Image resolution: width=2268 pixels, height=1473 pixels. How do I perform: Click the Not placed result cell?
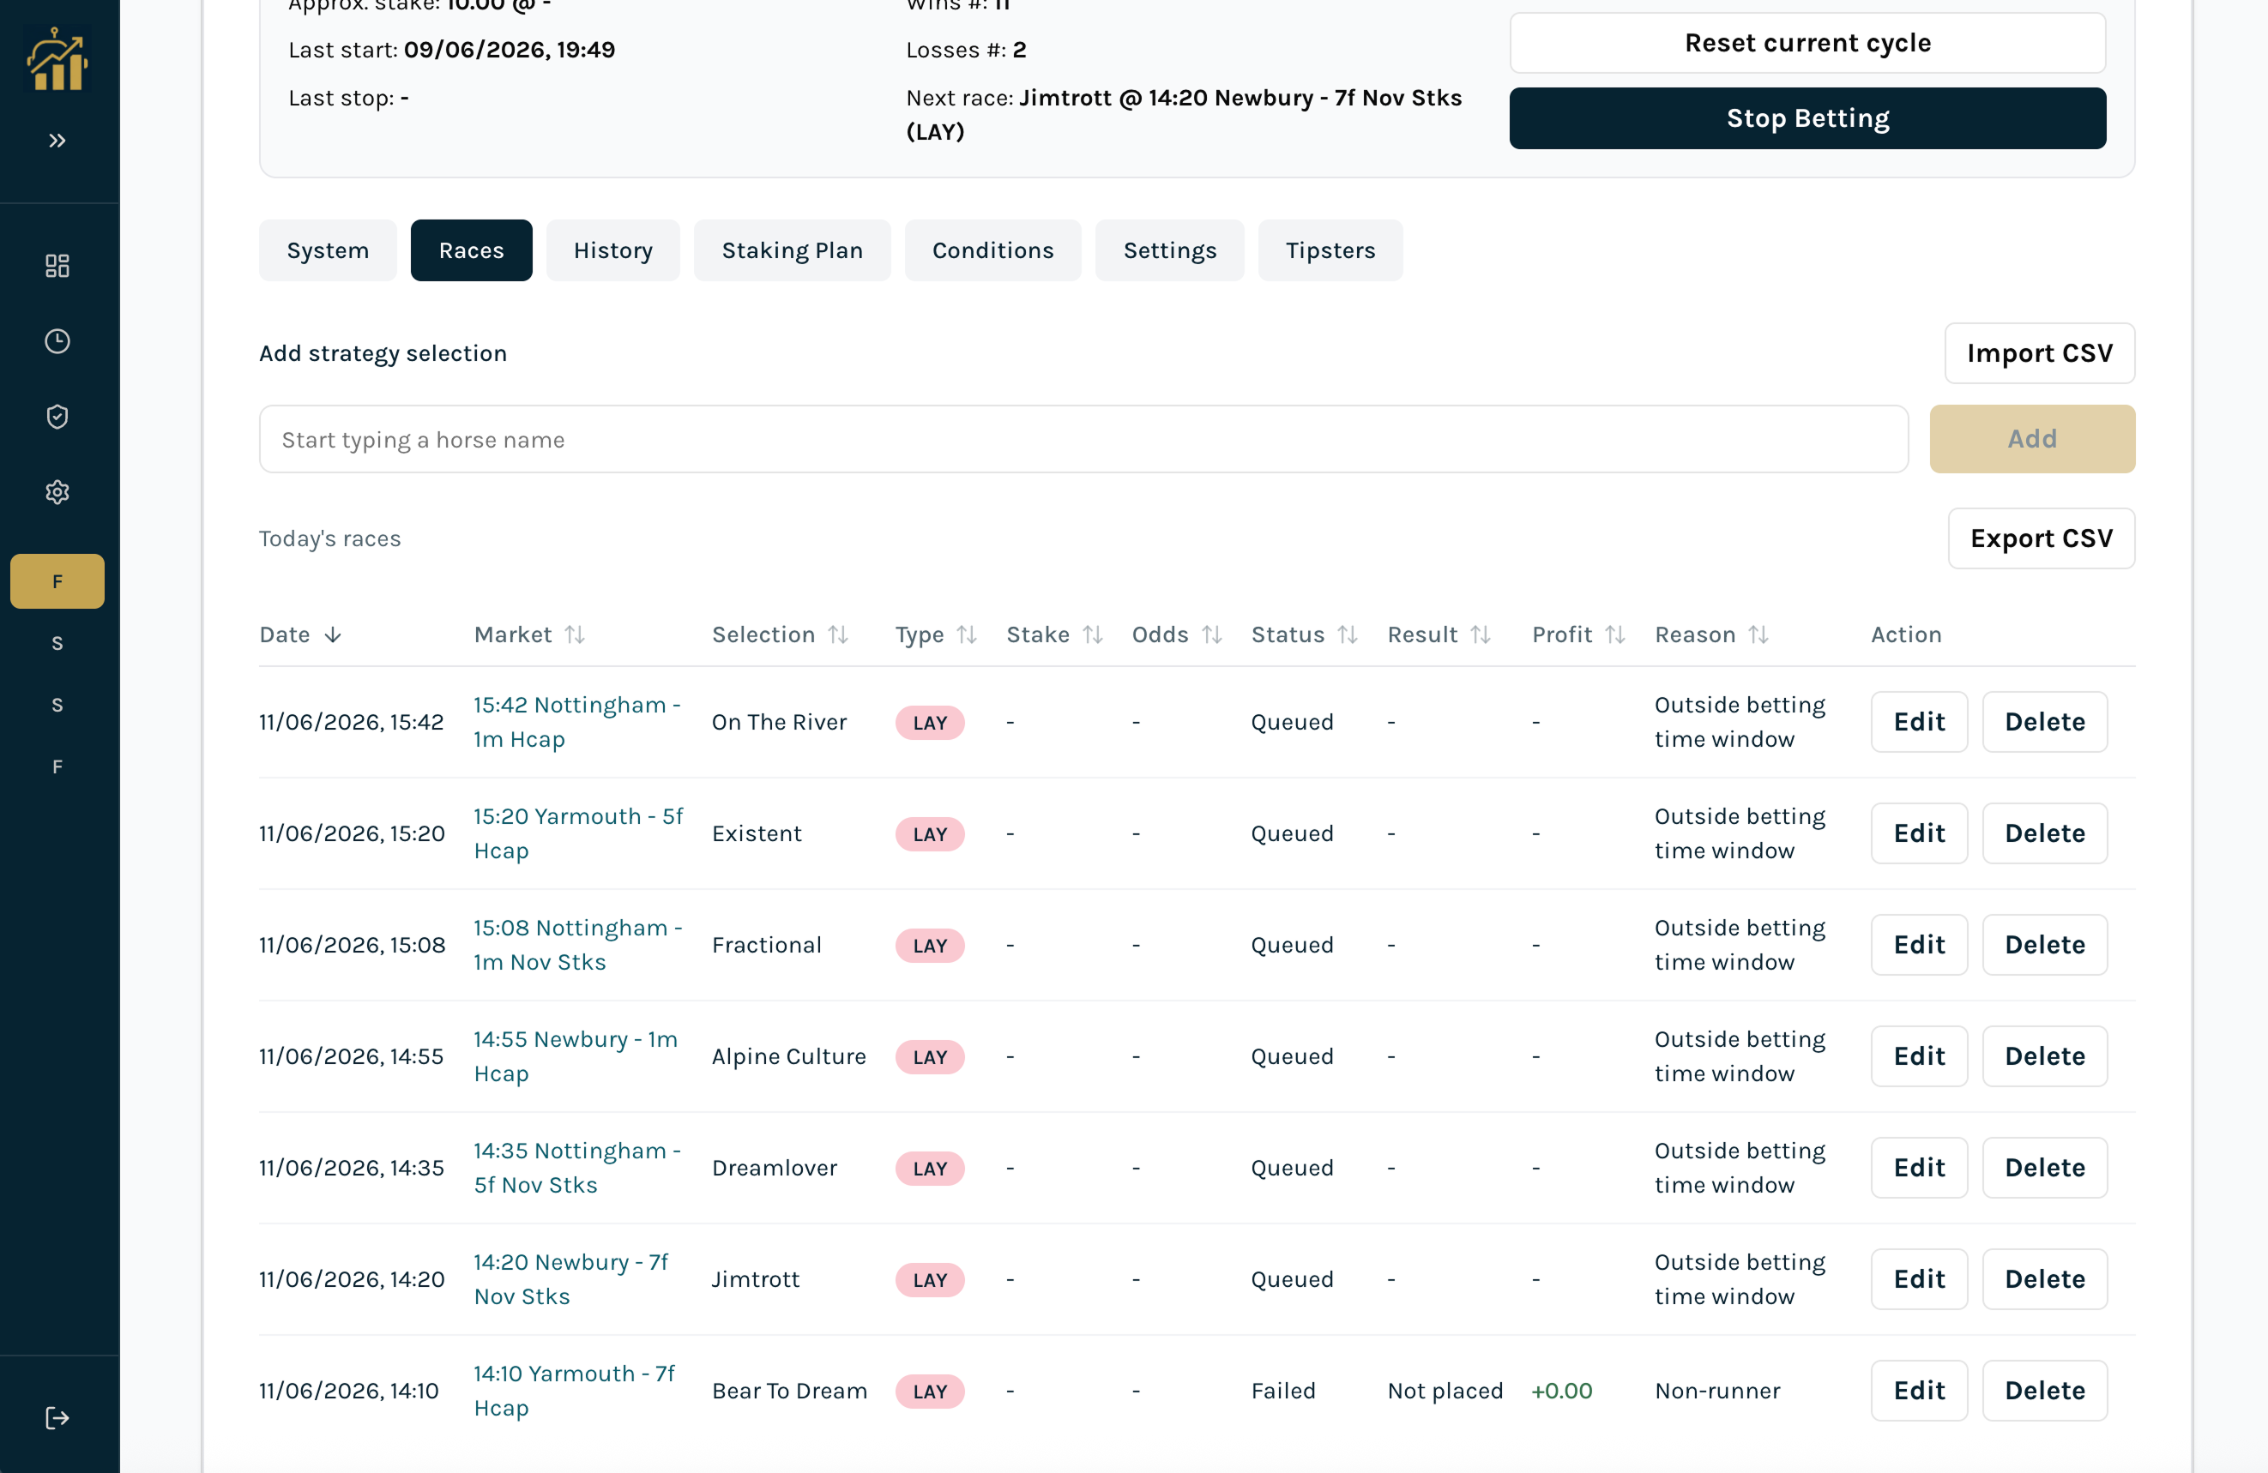tap(1445, 1391)
